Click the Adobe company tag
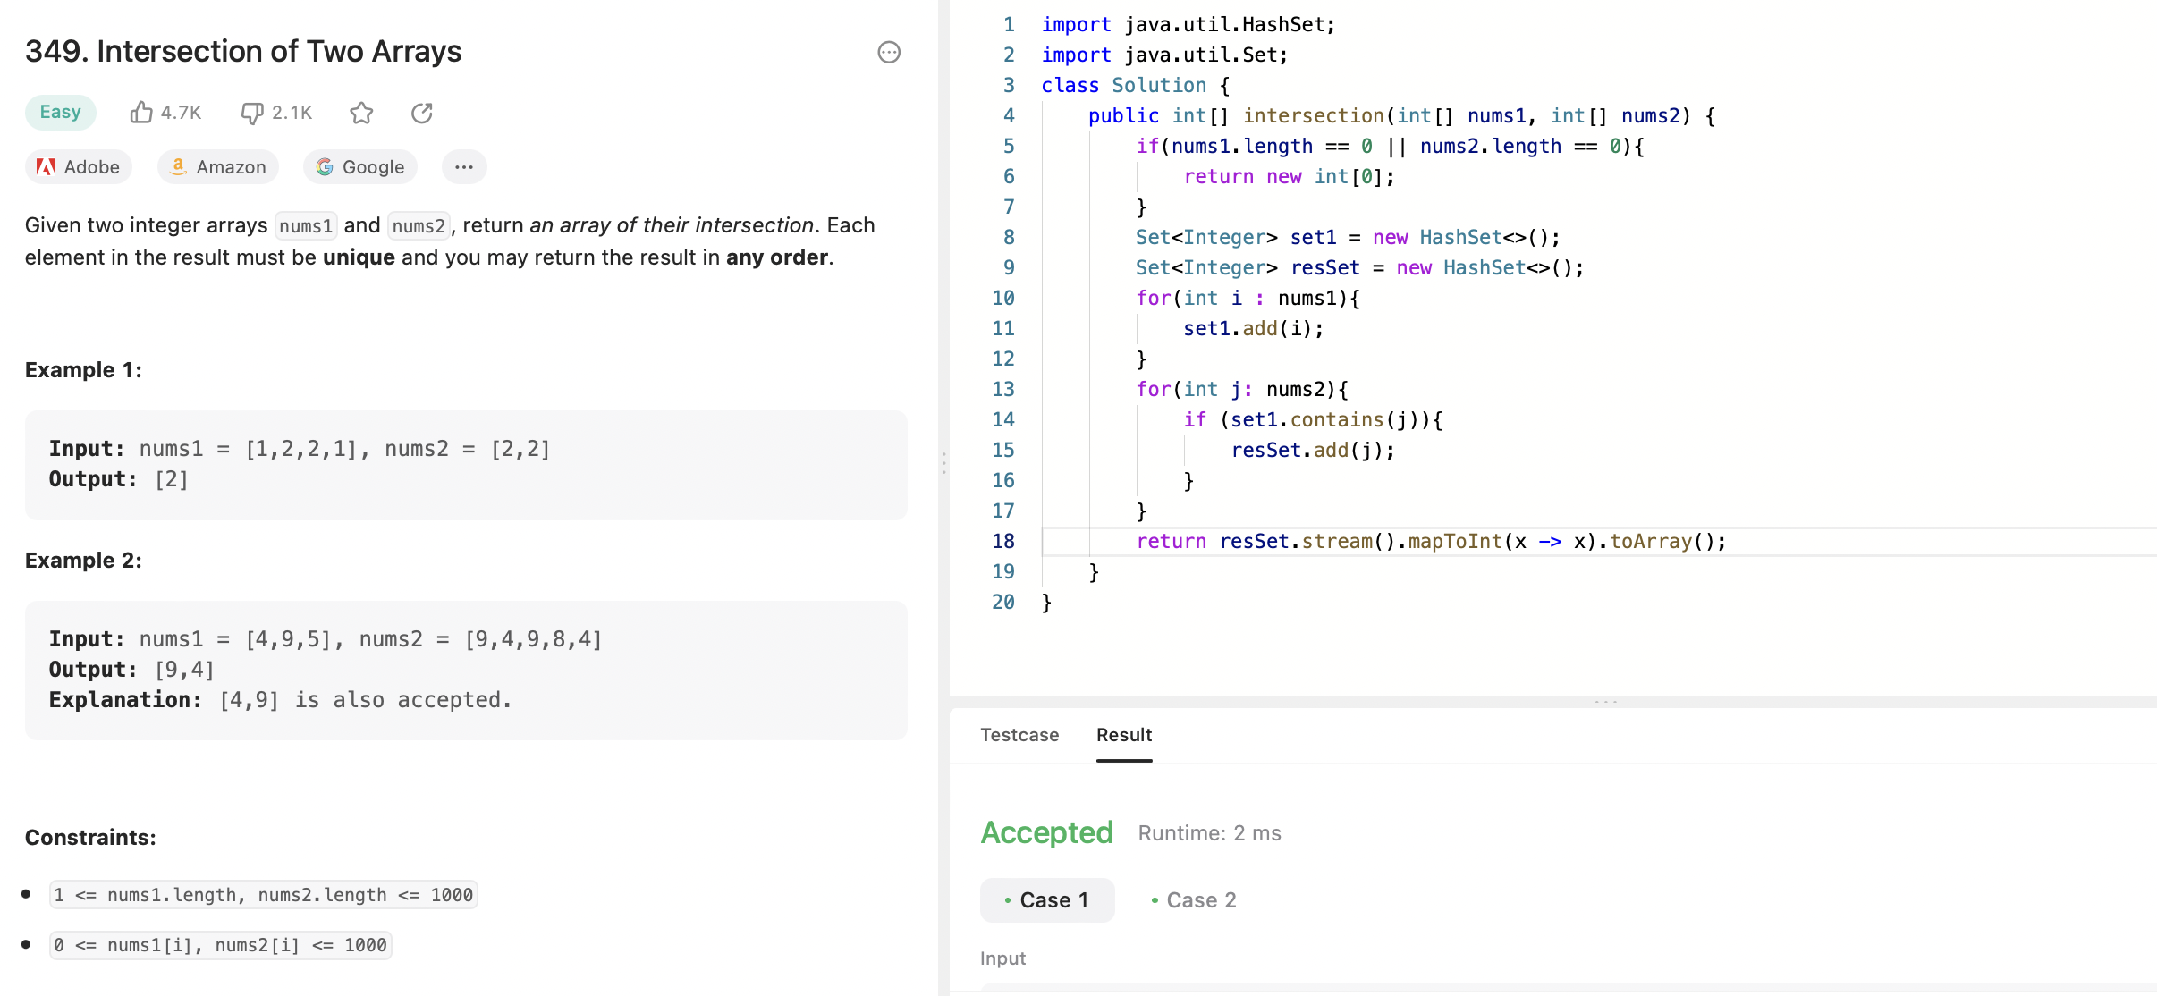2157x996 pixels. click(79, 167)
